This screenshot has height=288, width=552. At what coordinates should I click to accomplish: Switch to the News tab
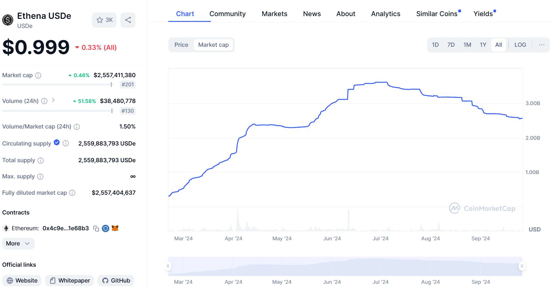pyautogui.click(x=312, y=14)
